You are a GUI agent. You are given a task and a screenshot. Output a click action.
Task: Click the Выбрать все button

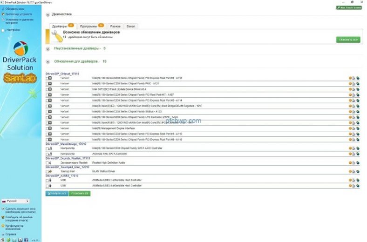pyautogui.click(x=57, y=194)
